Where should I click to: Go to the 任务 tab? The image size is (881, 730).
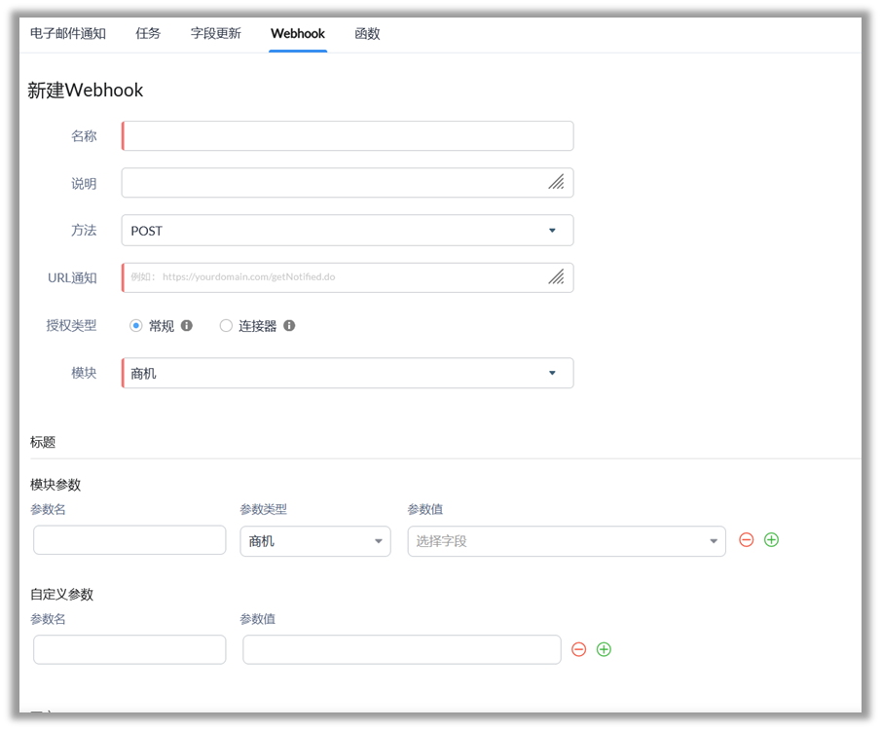pos(148,33)
